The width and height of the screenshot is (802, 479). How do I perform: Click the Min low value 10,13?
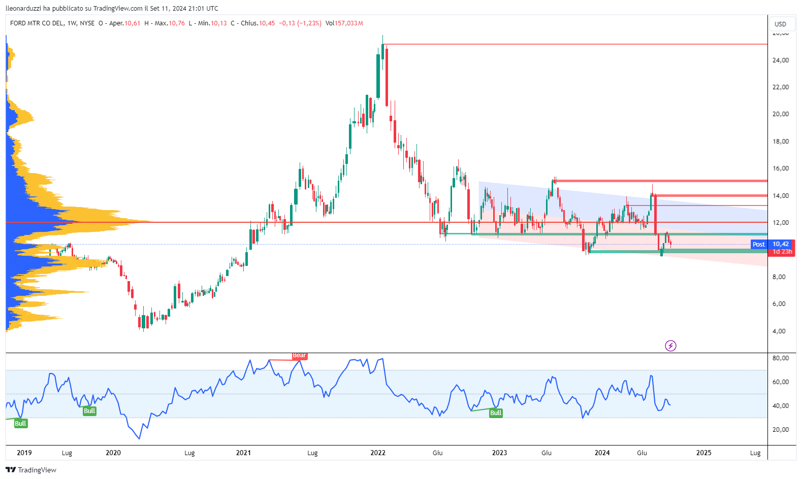[x=219, y=23]
